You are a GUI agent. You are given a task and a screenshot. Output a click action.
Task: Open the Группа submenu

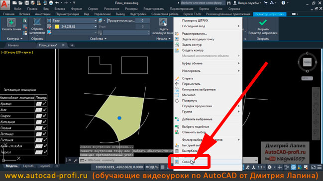[x=208, y=112]
